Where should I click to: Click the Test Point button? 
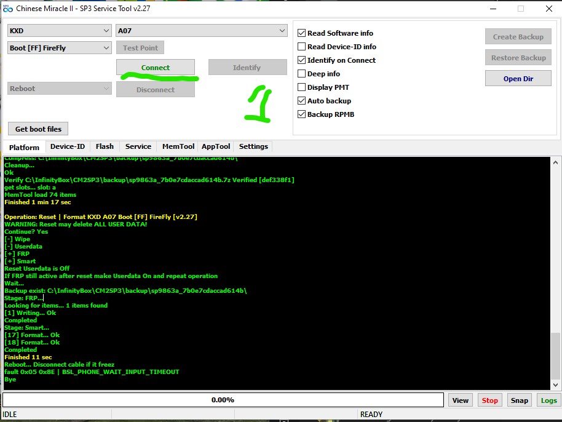tap(140, 48)
